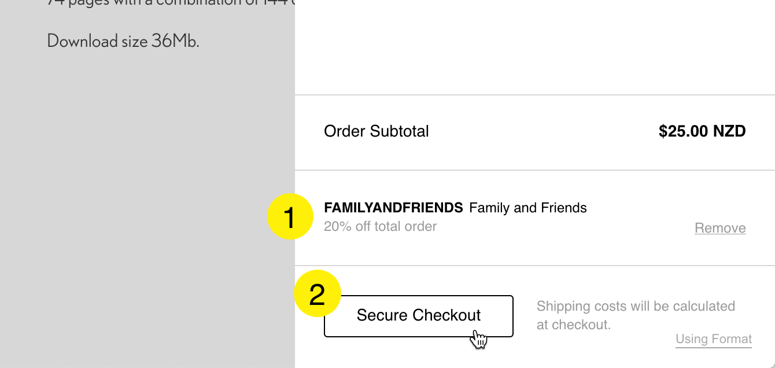The image size is (775, 368).
Task: Click the yellow number 1 marker
Action: pos(290,217)
